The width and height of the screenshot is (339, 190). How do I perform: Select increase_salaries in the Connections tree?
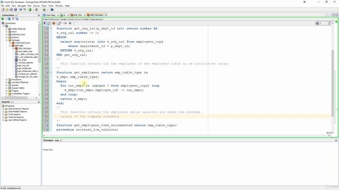[25, 63]
